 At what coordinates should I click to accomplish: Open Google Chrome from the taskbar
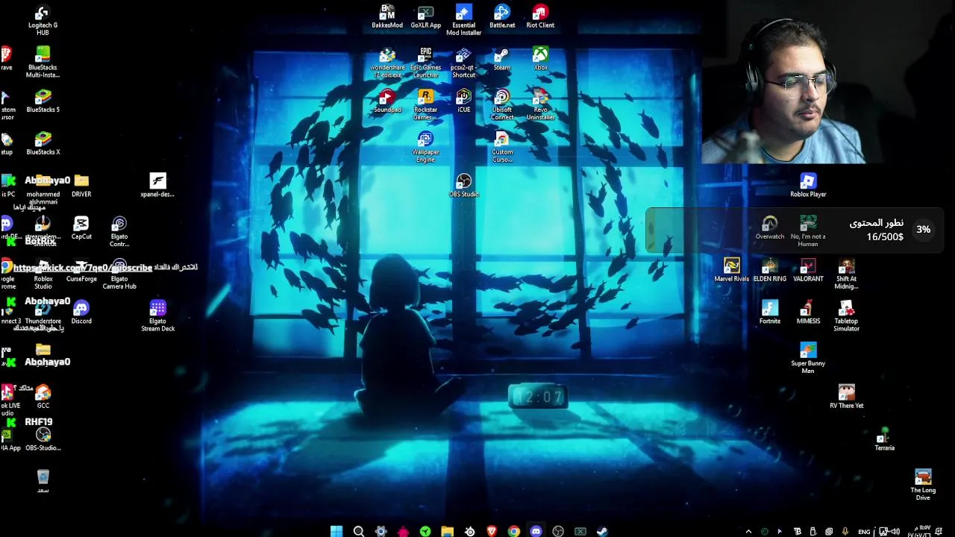[x=513, y=531]
